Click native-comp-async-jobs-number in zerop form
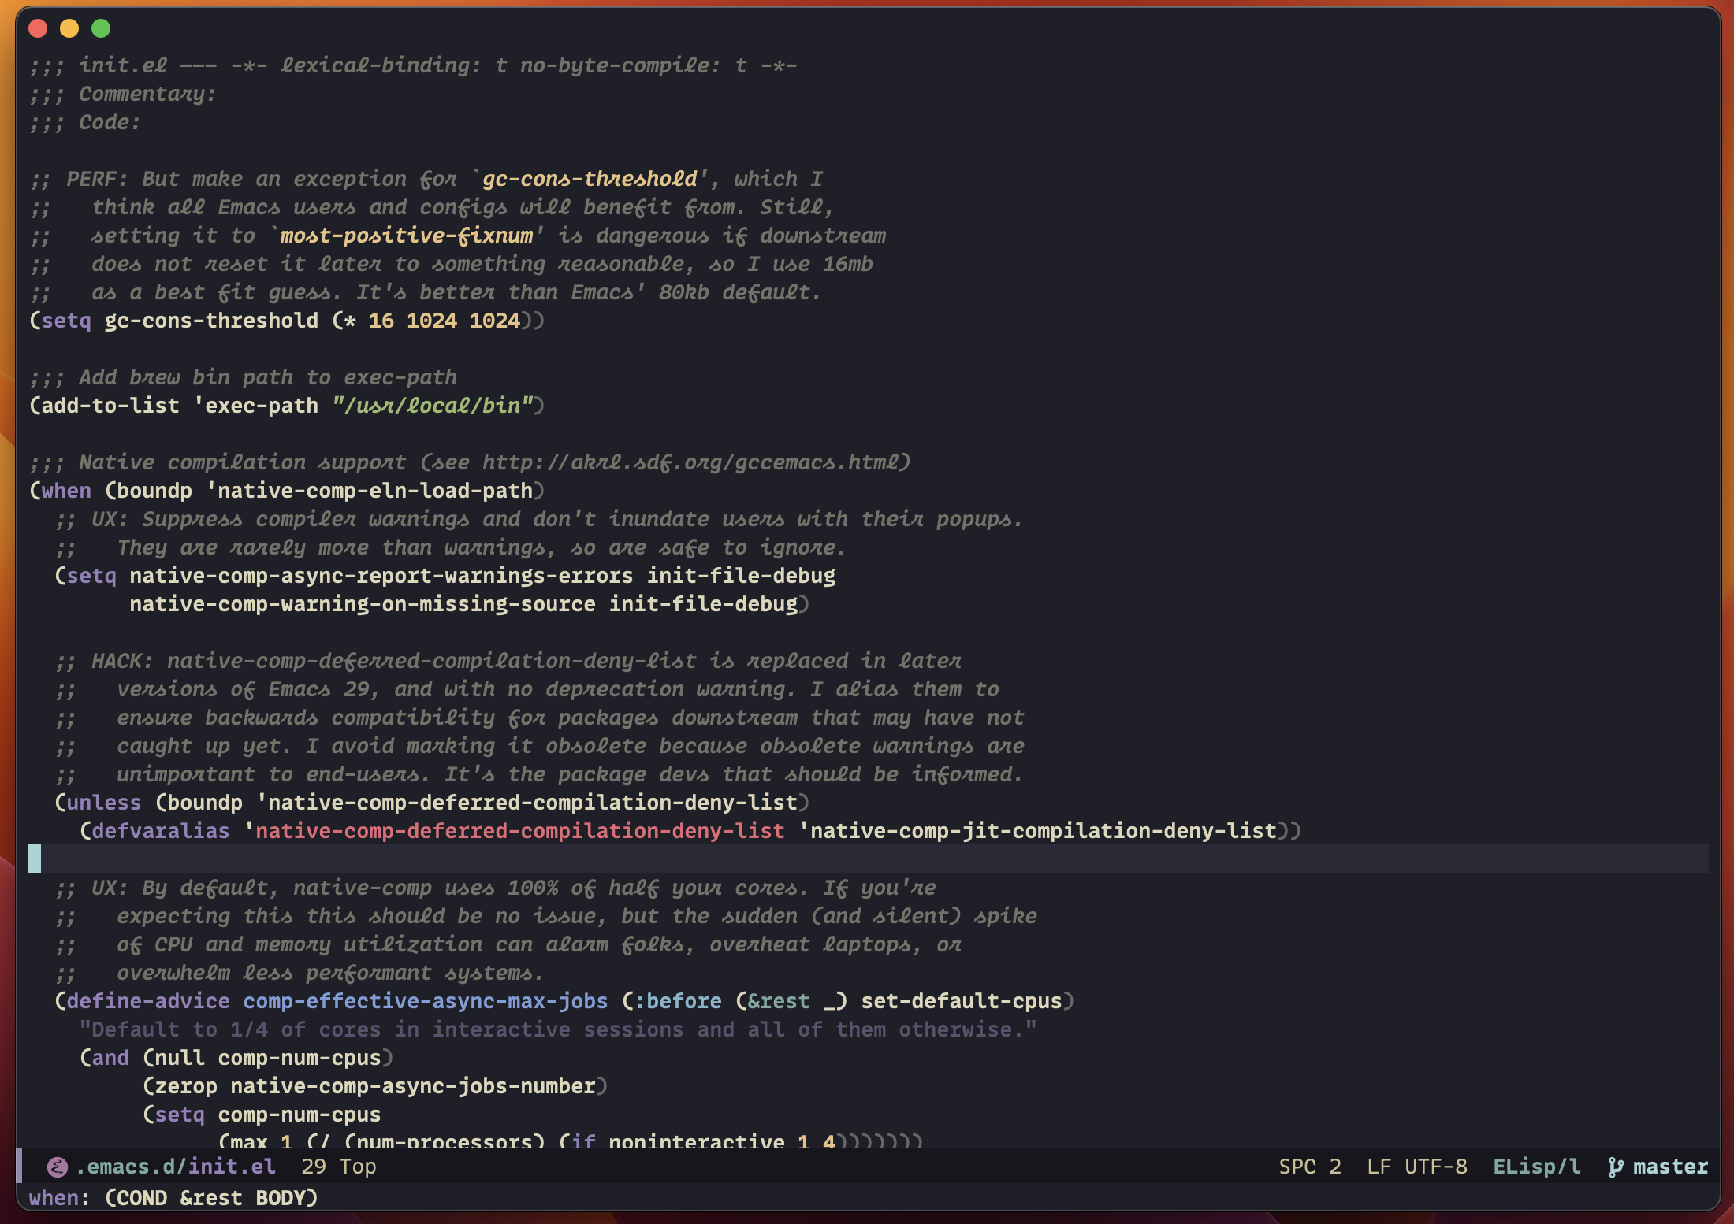The width and height of the screenshot is (1734, 1224). [413, 1086]
